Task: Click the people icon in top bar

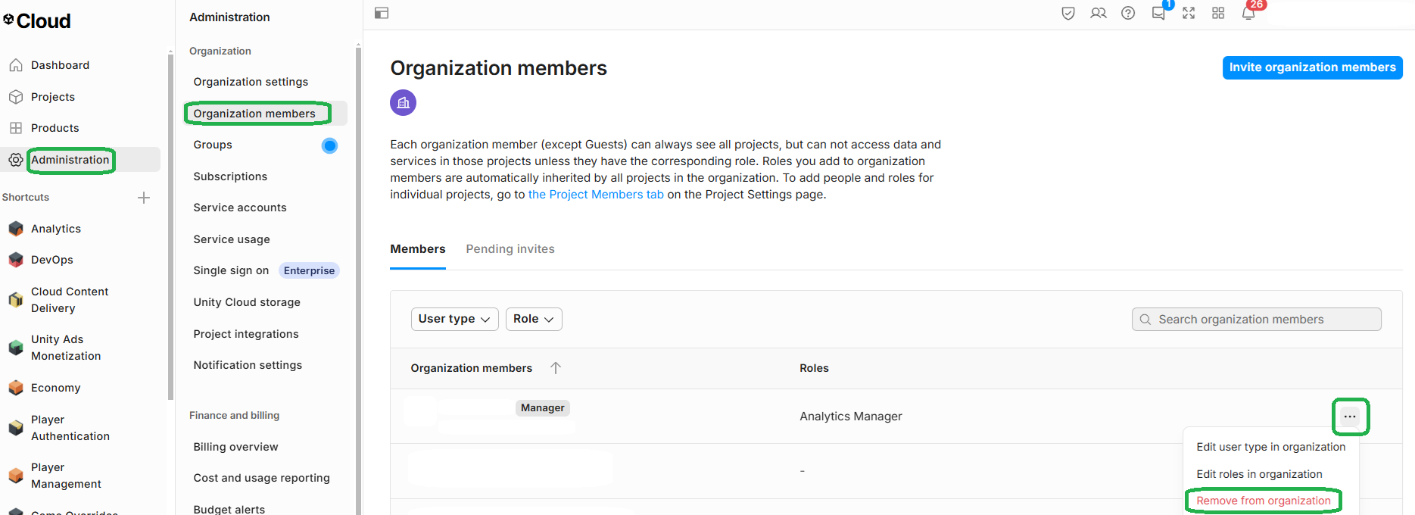Action: 1099,13
